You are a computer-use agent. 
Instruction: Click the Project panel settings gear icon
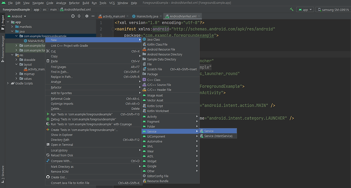pyautogui.click(x=87, y=16)
